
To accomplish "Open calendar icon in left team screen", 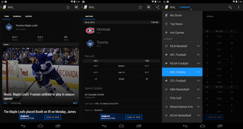I will (x=76, y=7).
